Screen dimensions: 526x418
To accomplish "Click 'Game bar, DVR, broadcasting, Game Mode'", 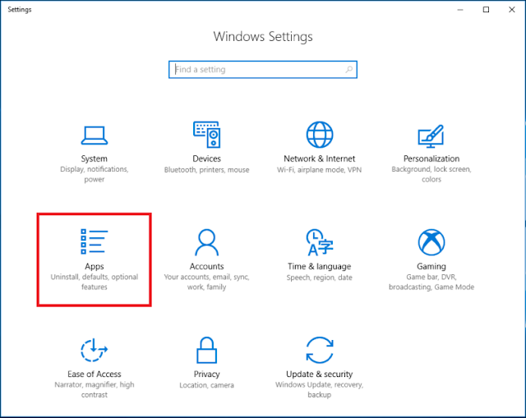I will point(431,282).
